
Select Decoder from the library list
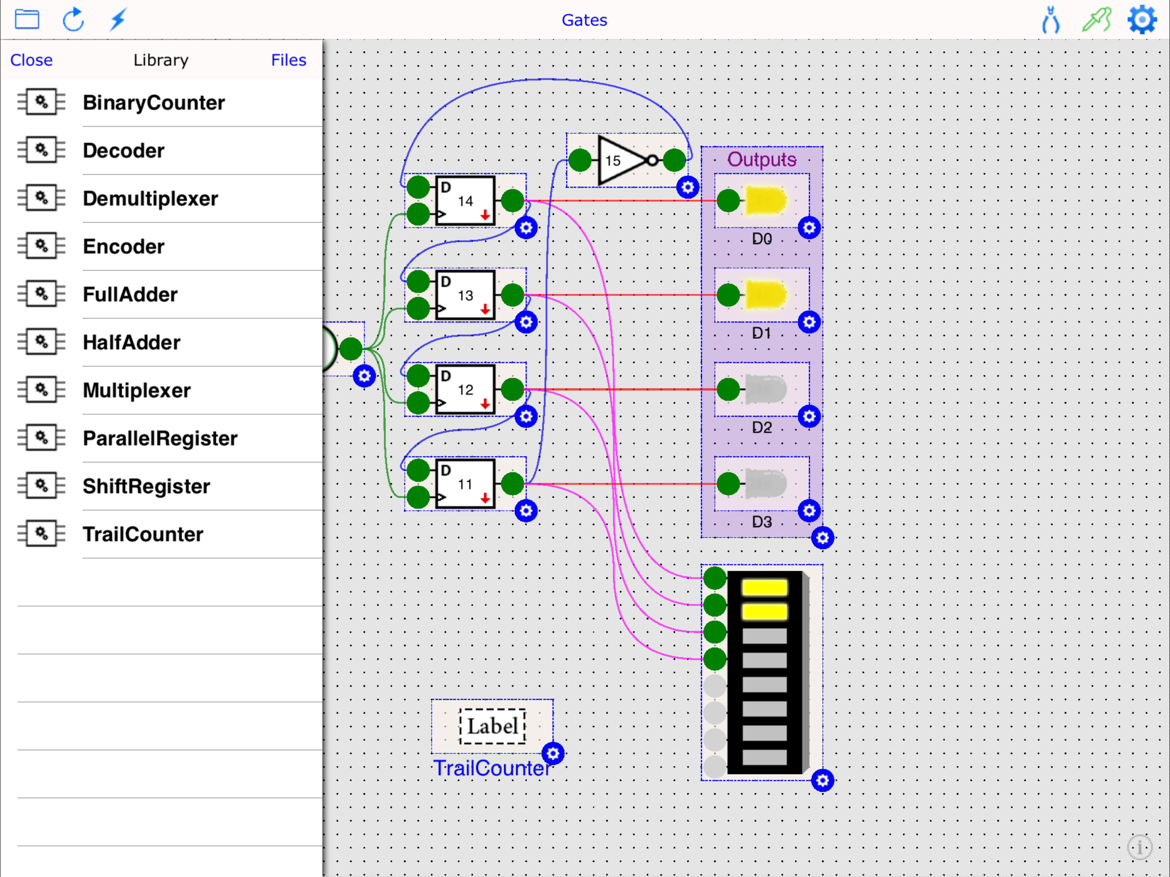point(123,151)
